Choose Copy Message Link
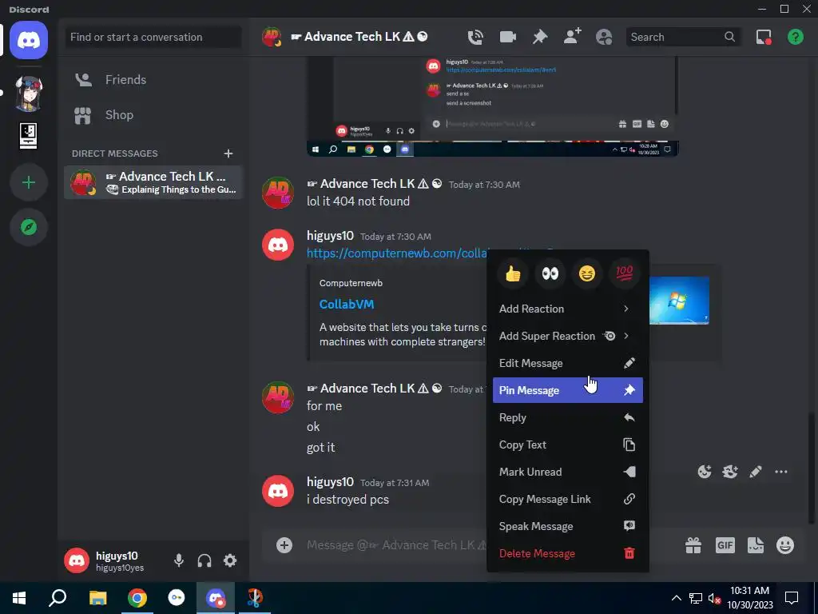 coord(568,499)
